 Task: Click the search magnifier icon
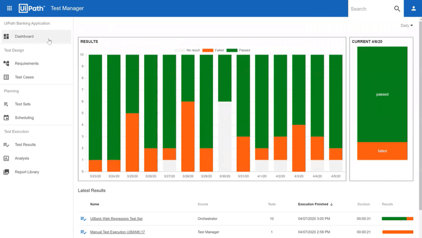click(x=397, y=9)
